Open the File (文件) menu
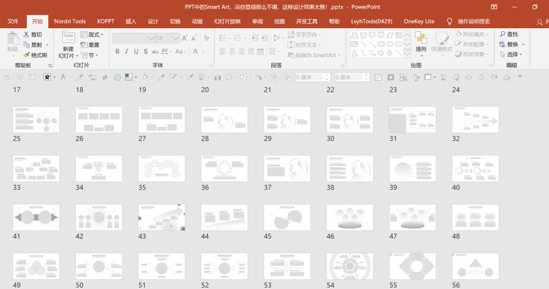 click(x=13, y=21)
